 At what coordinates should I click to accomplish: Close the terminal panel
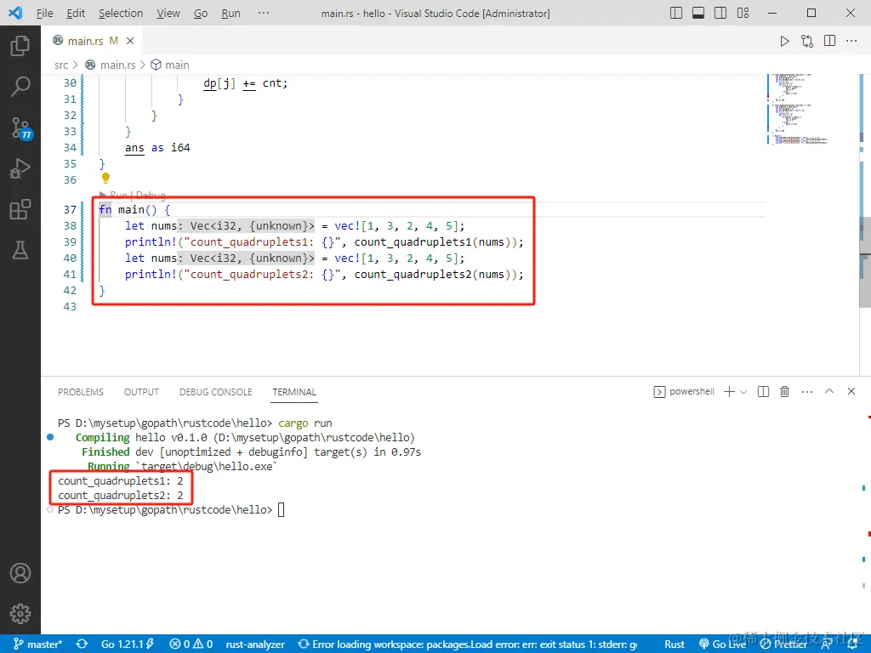(x=851, y=391)
